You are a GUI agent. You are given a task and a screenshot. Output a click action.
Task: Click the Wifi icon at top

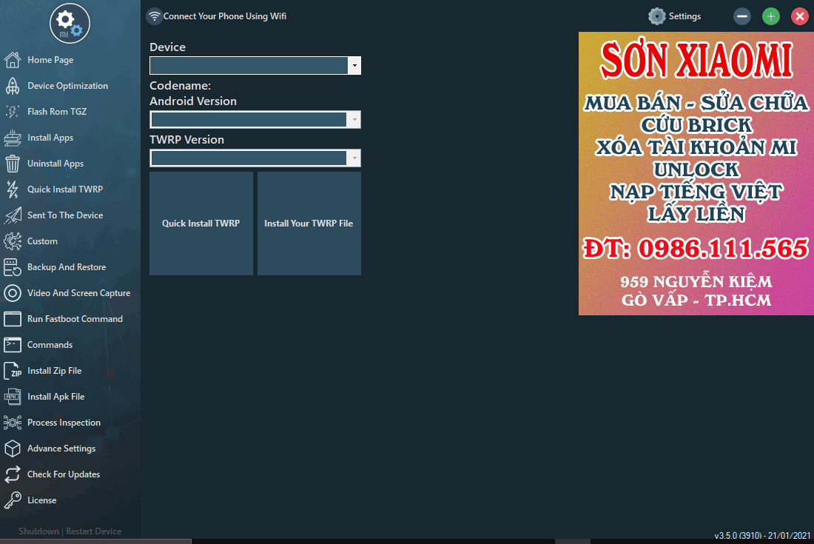click(x=154, y=16)
